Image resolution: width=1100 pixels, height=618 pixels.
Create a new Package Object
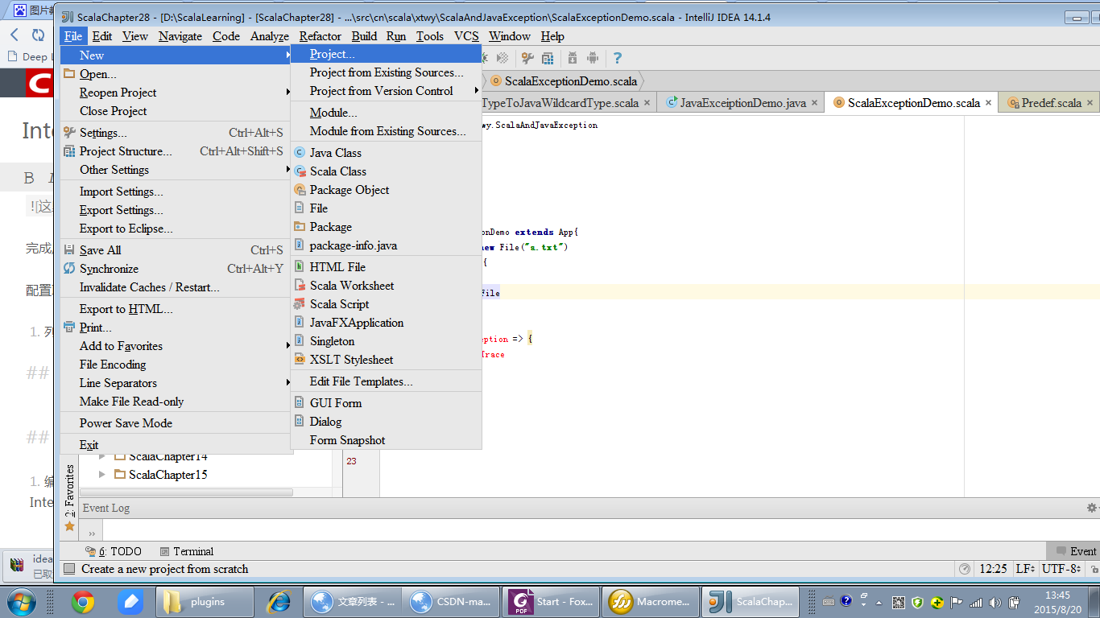coord(386,190)
